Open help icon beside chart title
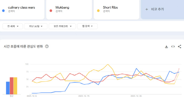 coord(47,46)
